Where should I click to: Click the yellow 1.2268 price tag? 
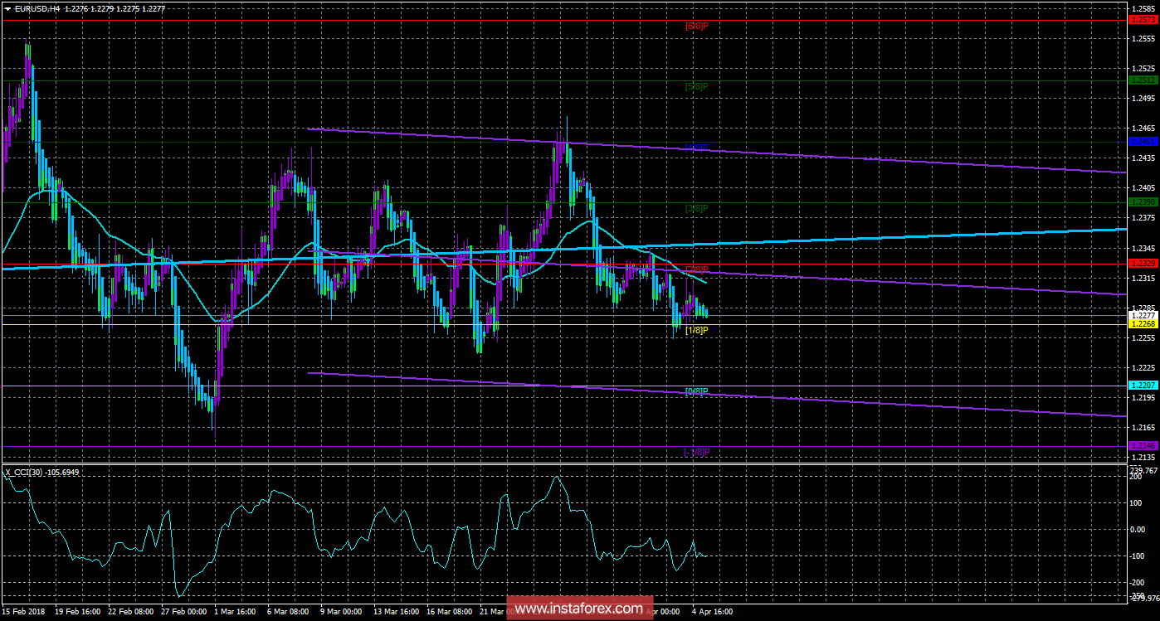(x=1143, y=324)
